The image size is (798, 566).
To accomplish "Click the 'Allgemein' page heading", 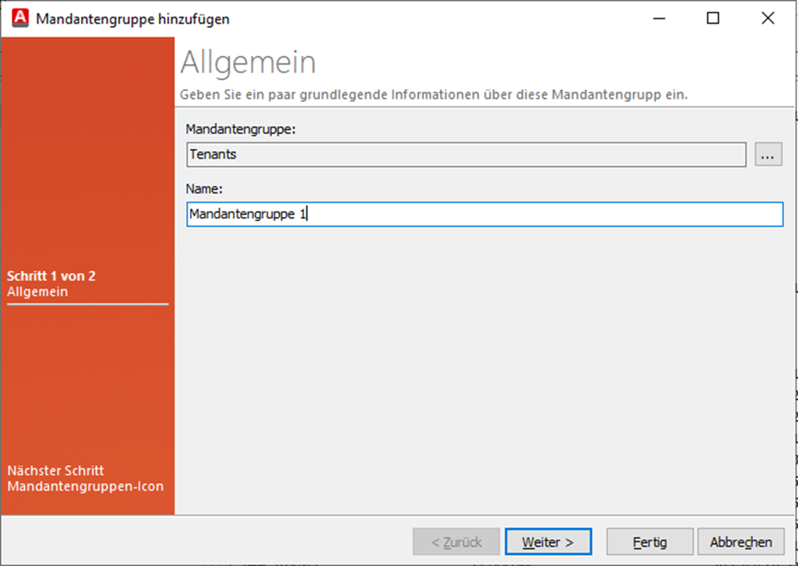I will [248, 62].
